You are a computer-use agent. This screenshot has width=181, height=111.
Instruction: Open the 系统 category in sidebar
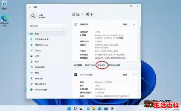47,34
